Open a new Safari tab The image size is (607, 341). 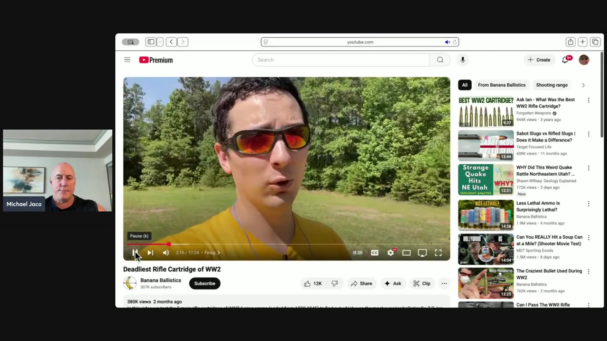(583, 42)
